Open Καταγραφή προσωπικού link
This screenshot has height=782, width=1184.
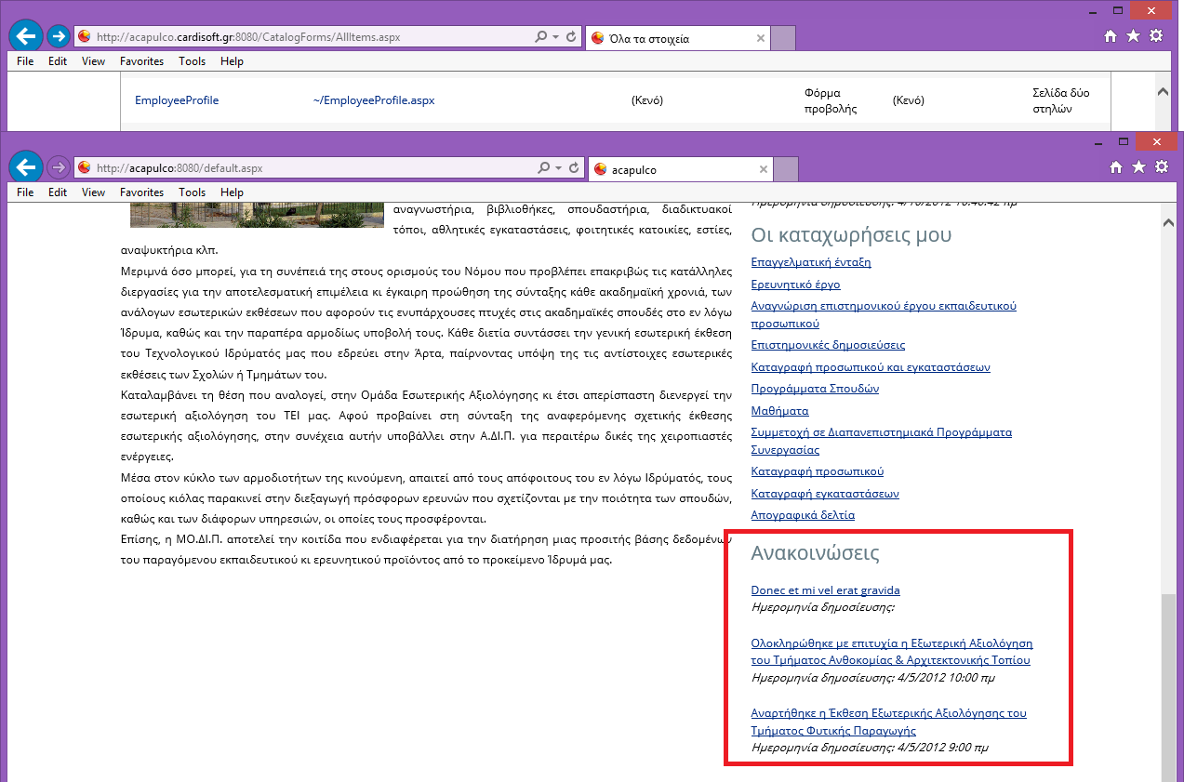(818, 471)
